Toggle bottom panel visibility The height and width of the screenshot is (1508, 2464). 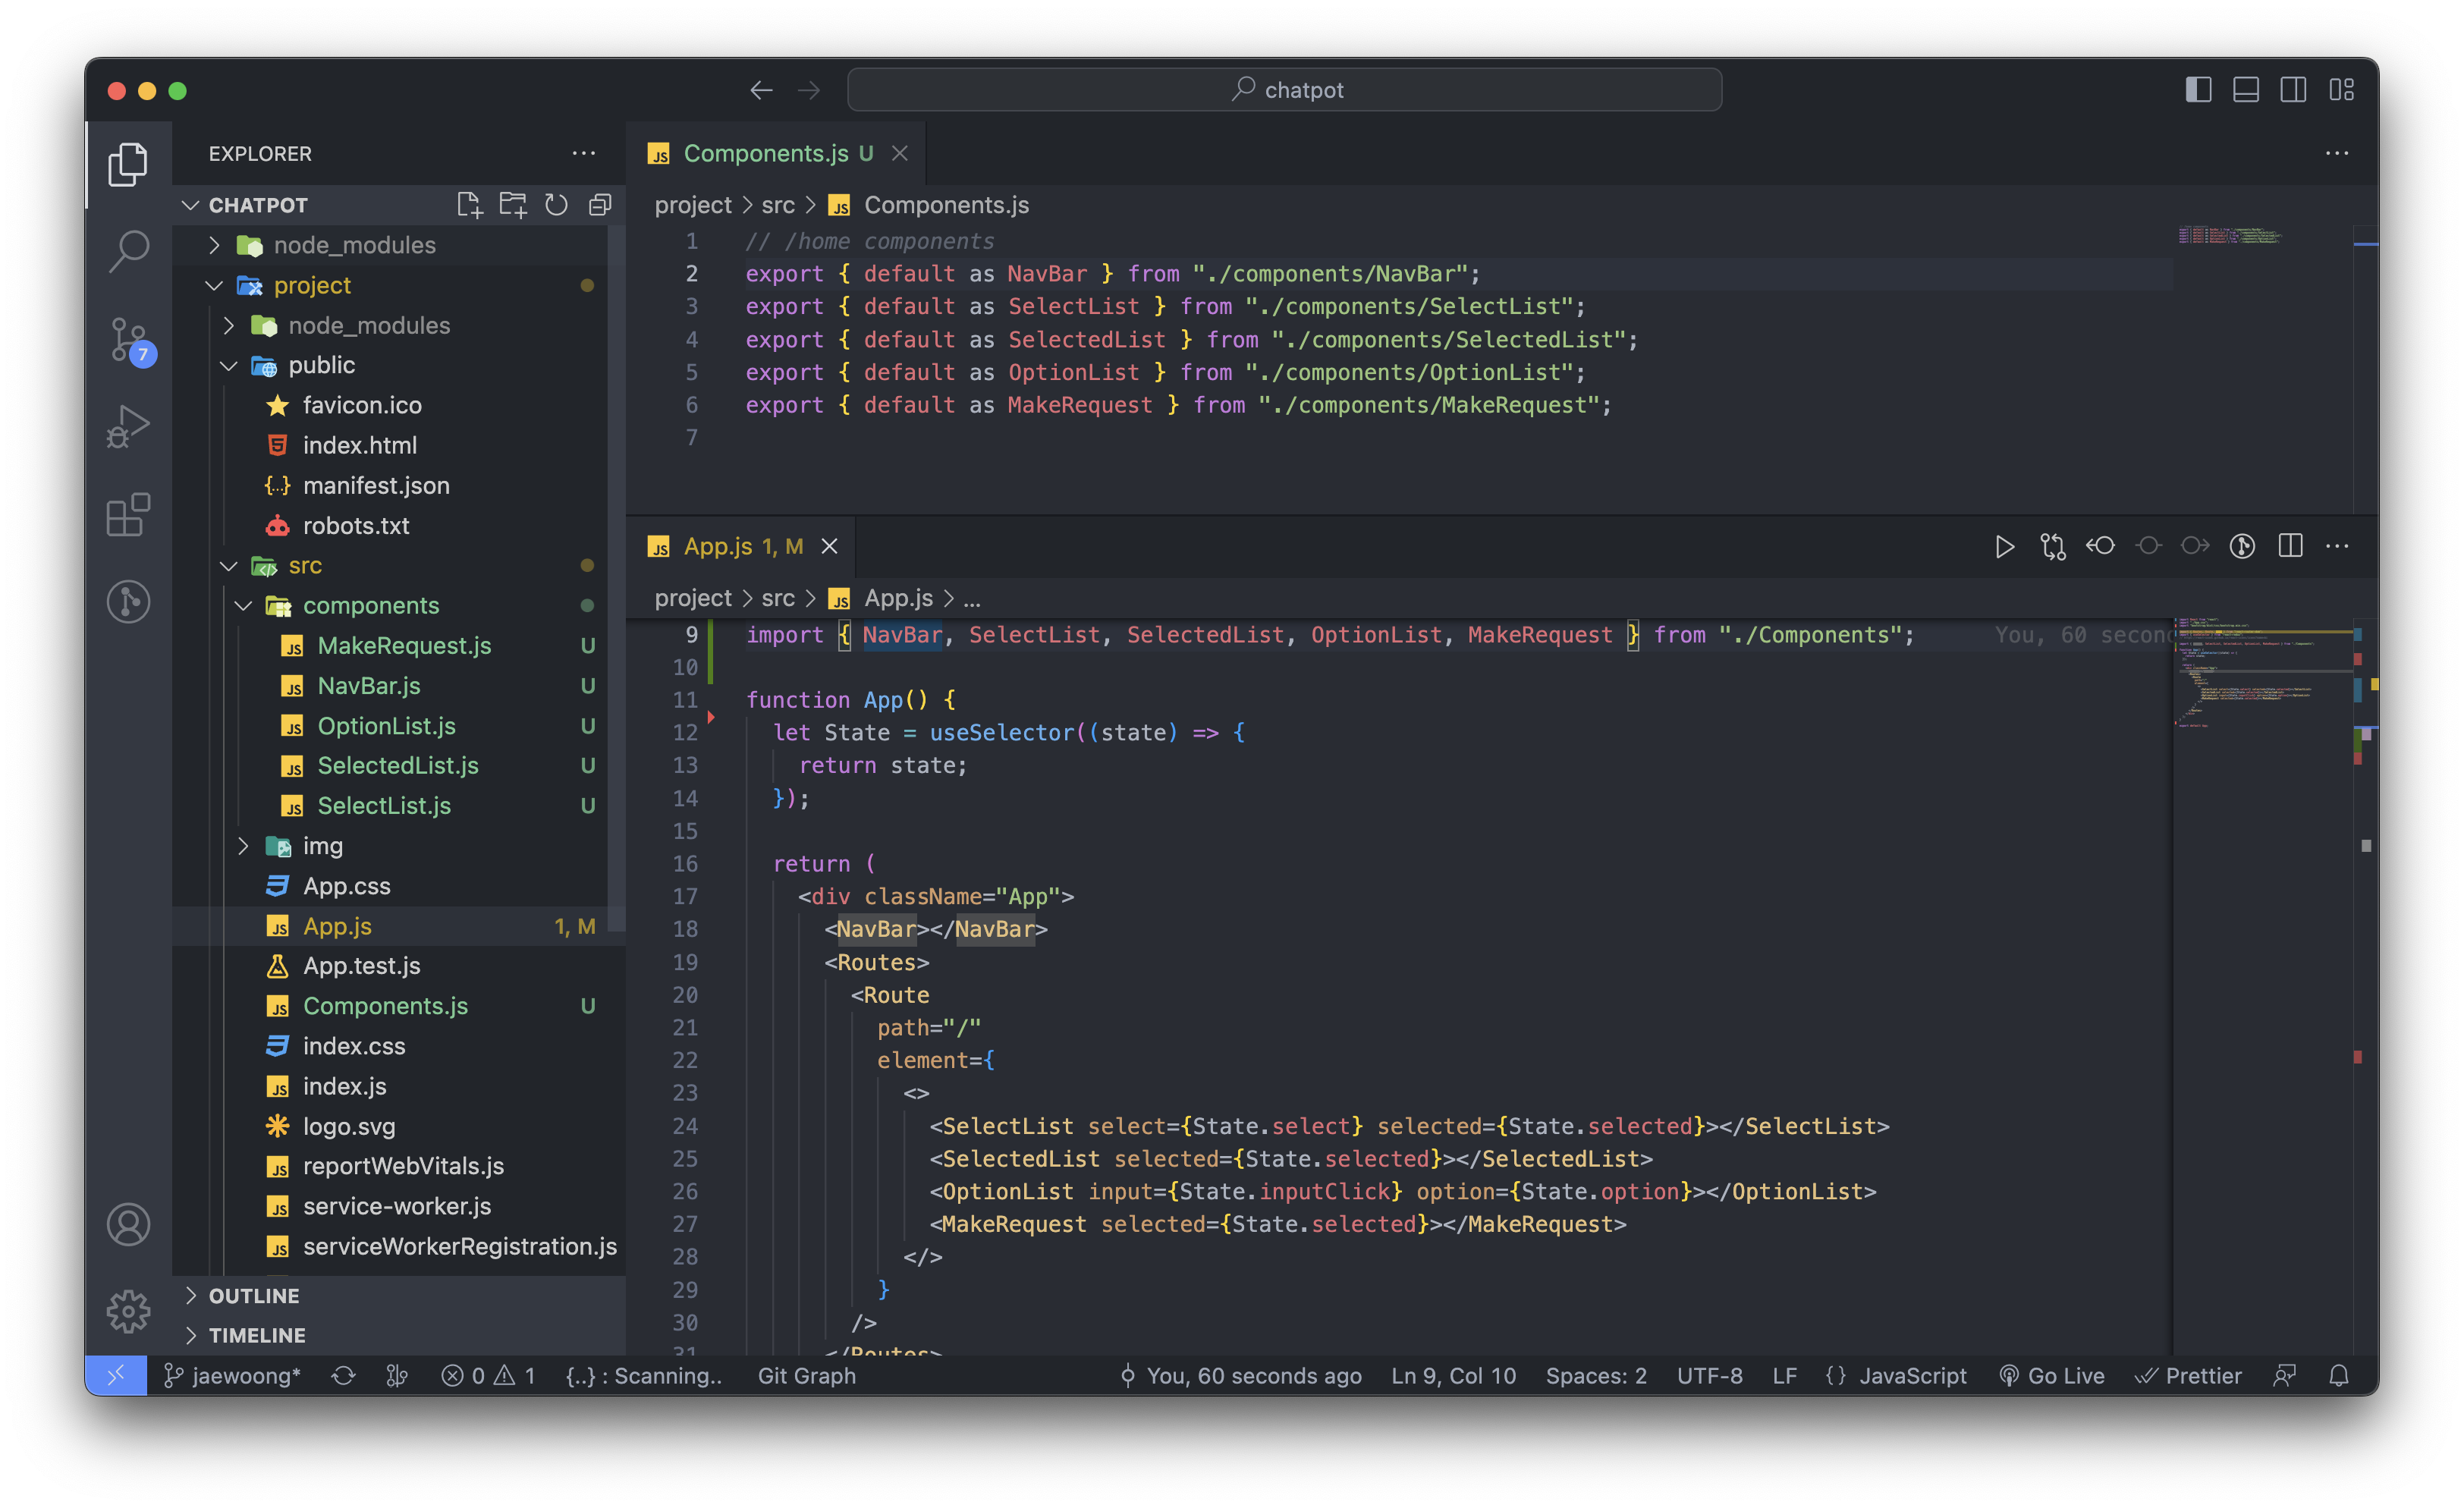(2246, 90)
